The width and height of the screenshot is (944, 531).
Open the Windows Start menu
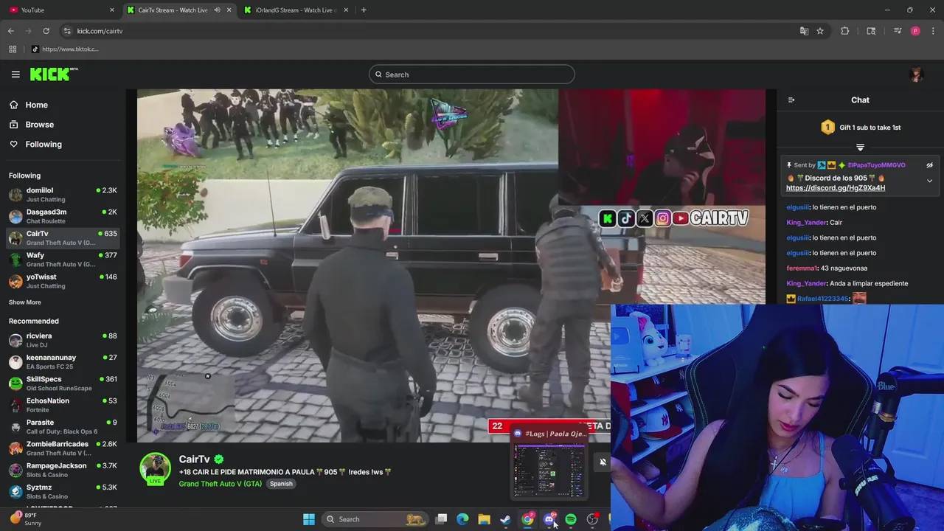[x=309, y=519]
